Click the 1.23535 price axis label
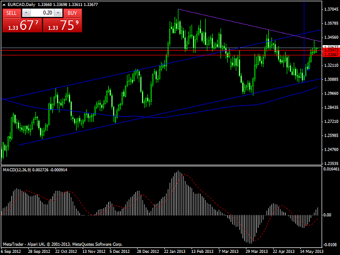The width and height of the screenshot is (340, 255). 331,164
